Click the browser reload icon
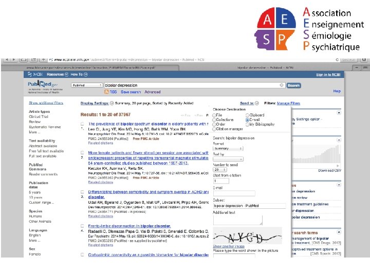 tap(337, 60)
